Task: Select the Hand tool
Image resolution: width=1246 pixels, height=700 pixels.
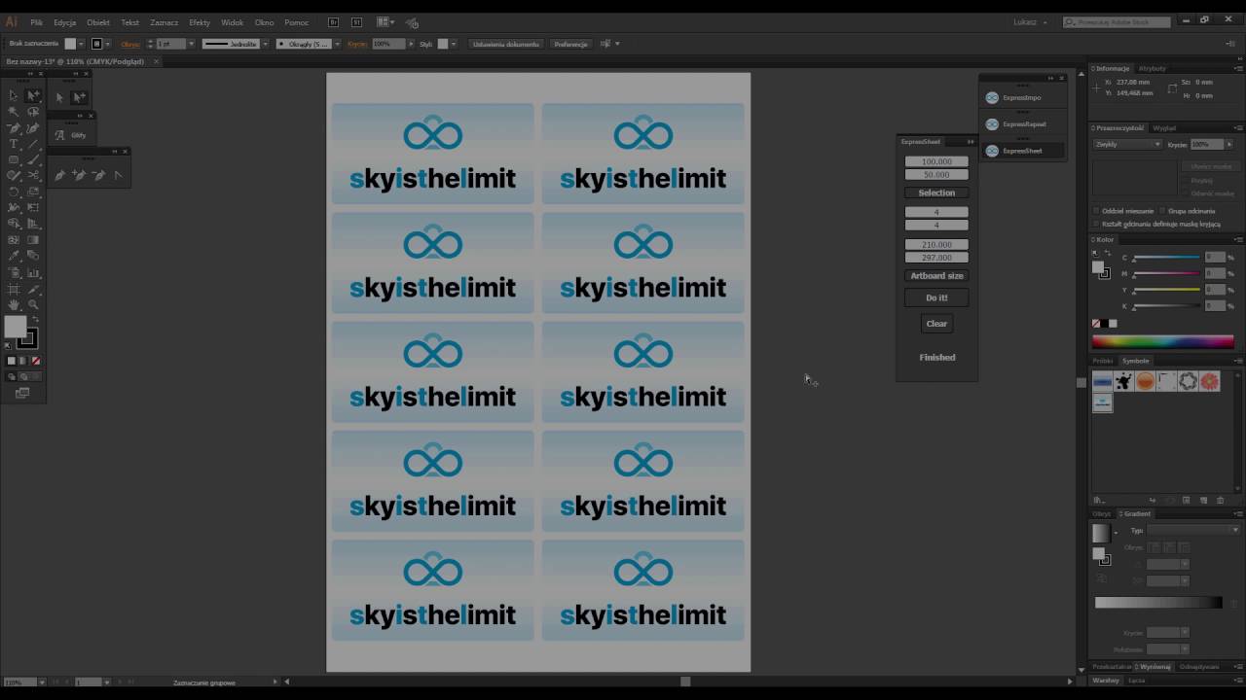Action: point(14,304)
